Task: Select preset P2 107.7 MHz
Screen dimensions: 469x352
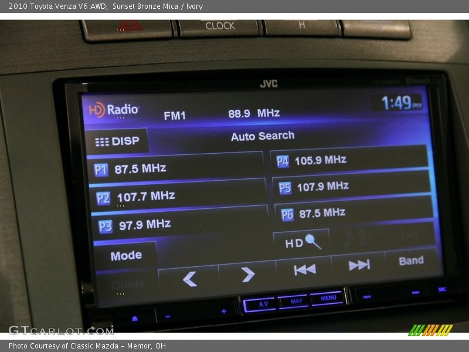Action: [x=178, y=197]
